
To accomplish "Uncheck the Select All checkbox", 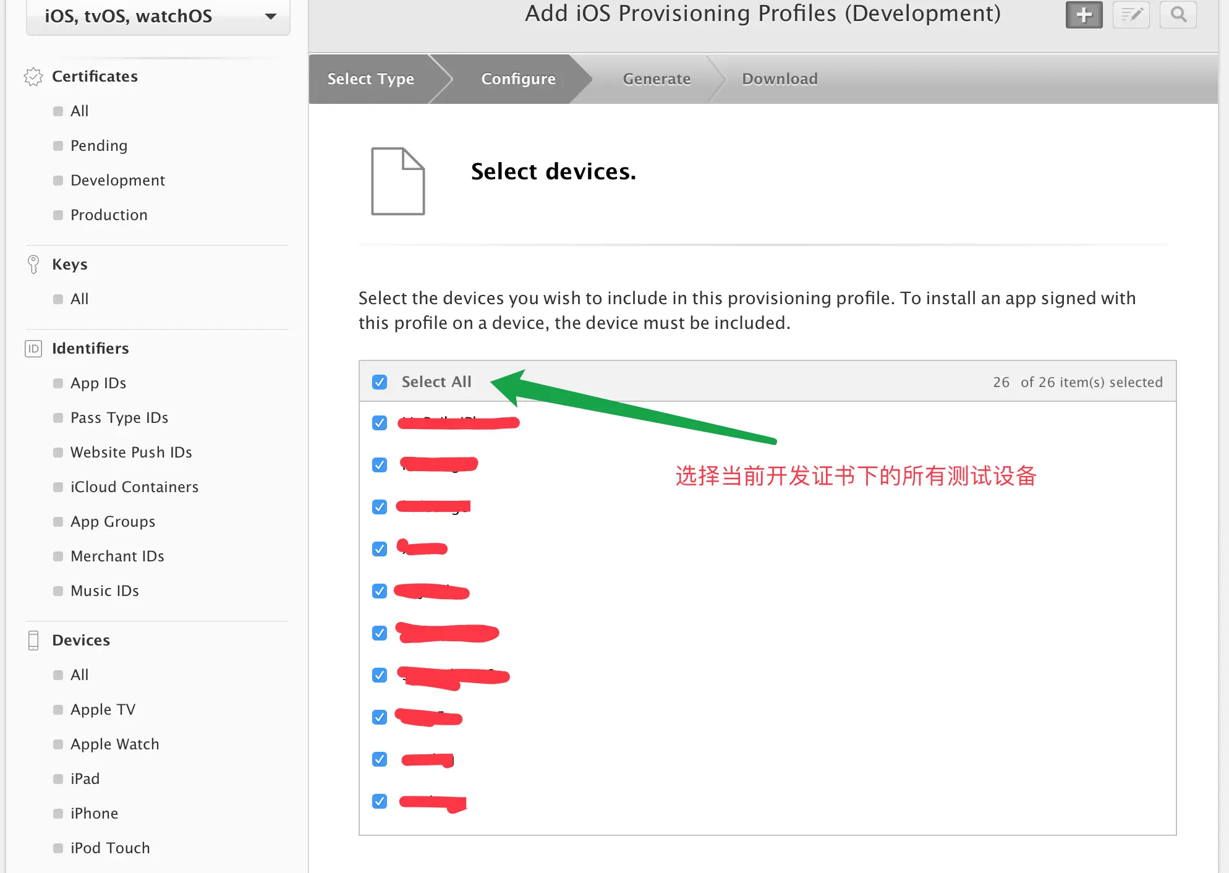I will click(380, 382).
